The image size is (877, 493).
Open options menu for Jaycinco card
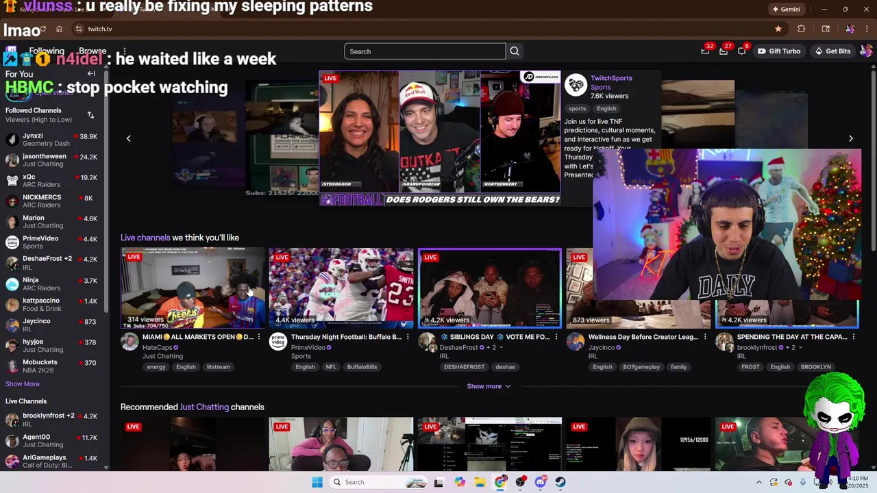point(705,337)
